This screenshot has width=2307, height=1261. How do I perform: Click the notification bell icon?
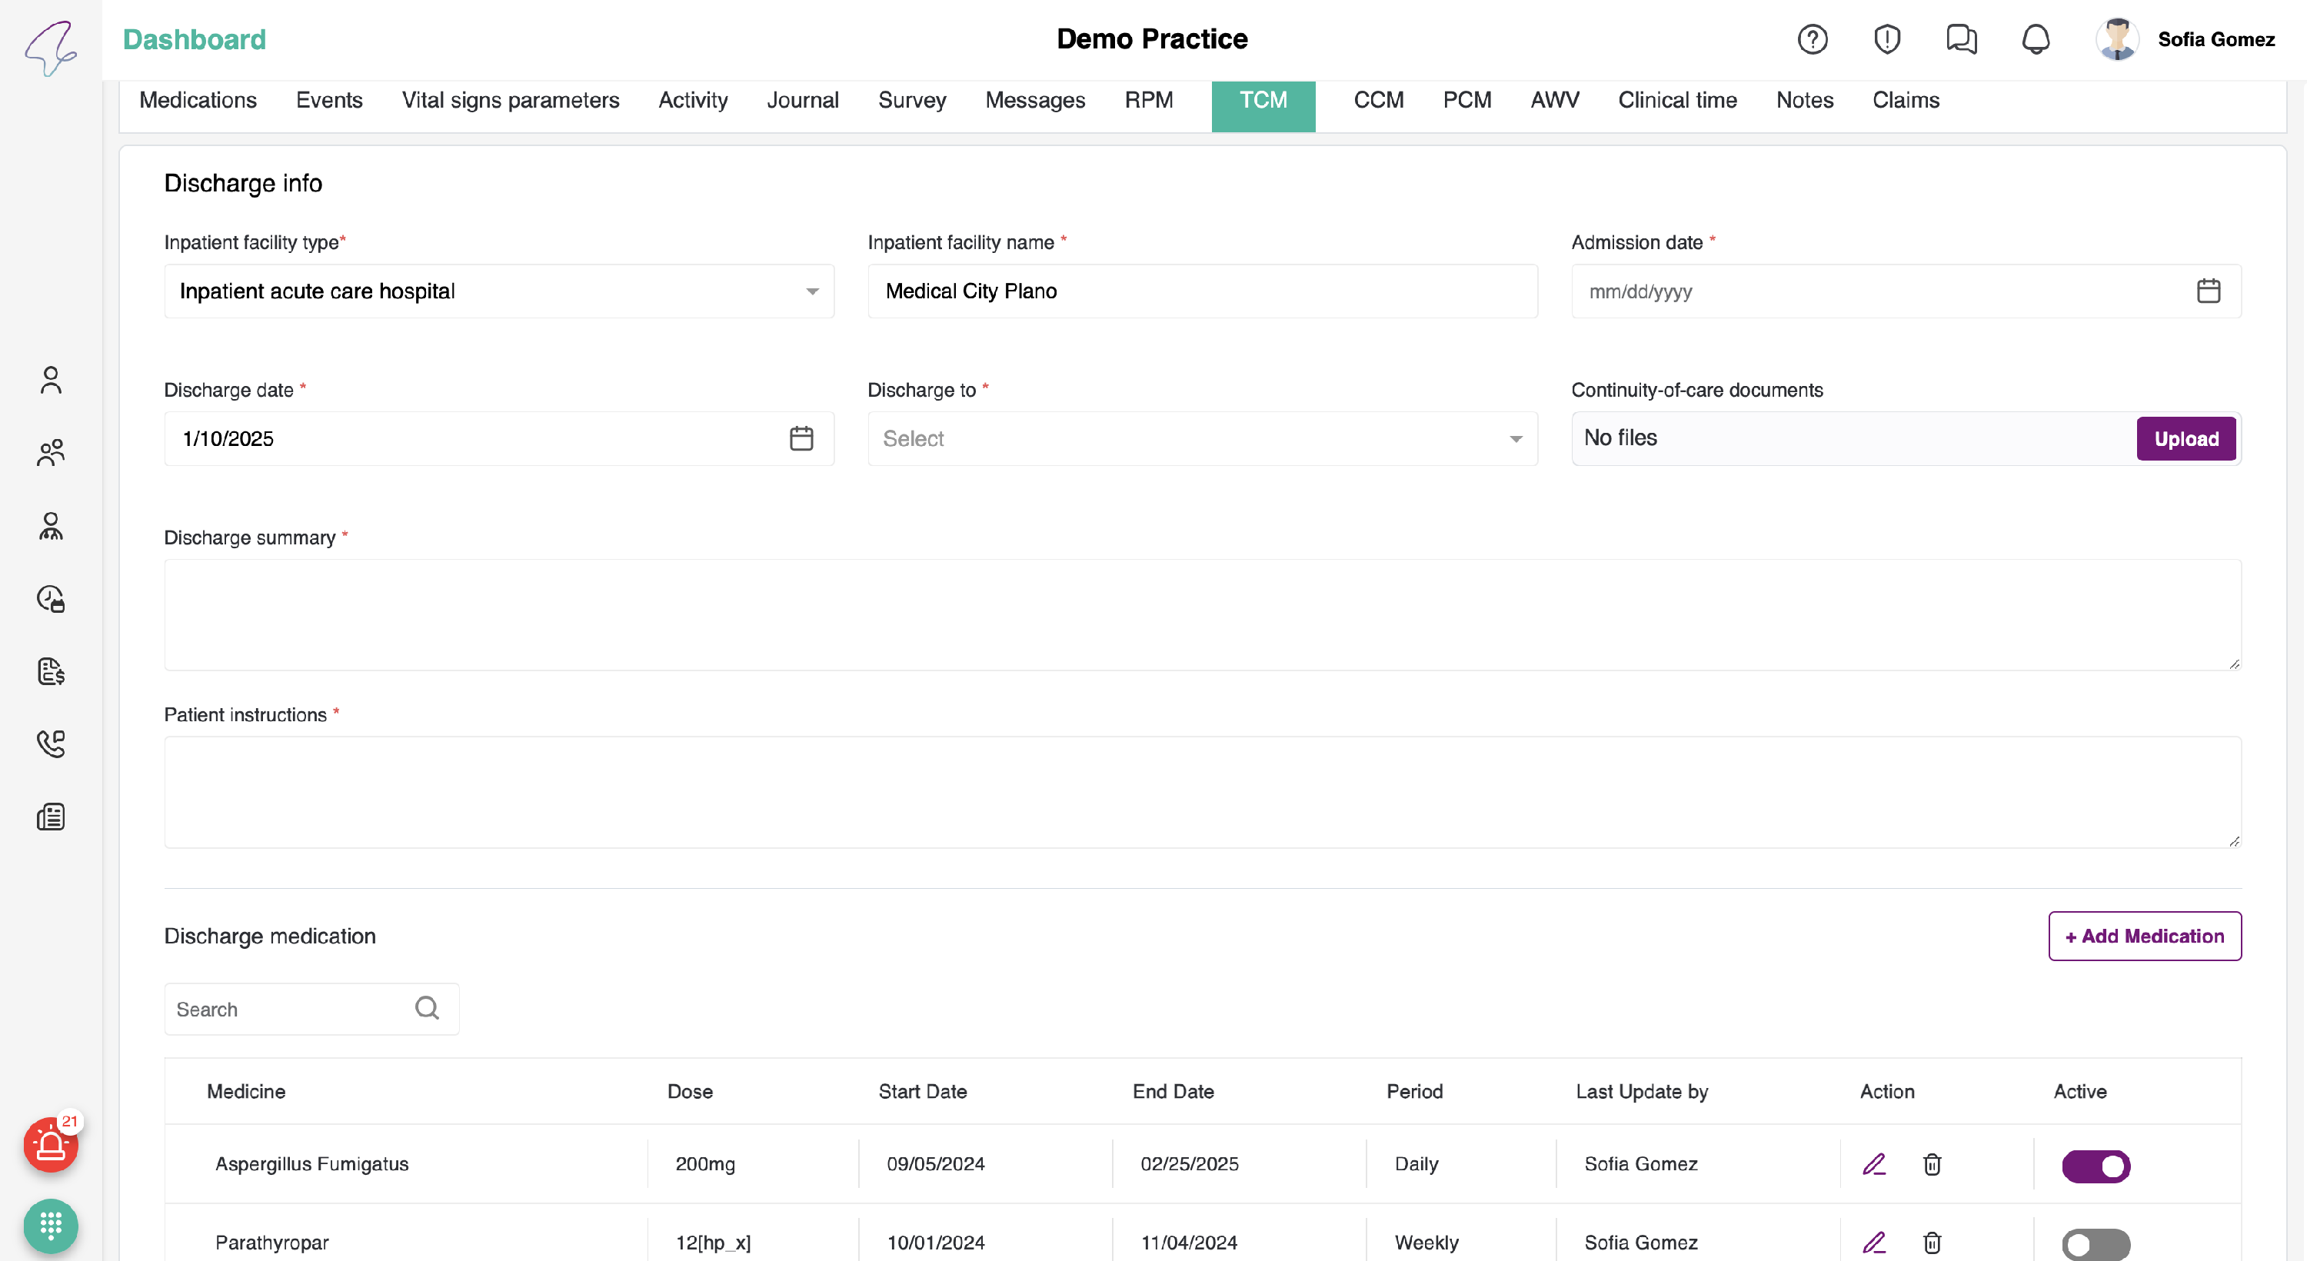click(x=2035, y=39)
